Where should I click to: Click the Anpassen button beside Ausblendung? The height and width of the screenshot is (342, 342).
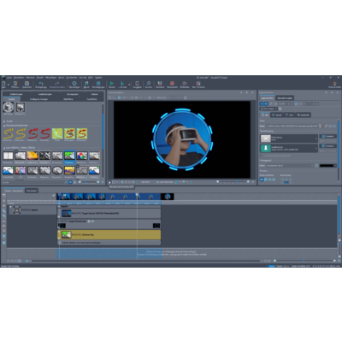(327, 146)
